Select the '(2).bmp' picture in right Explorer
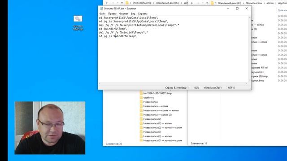 (260, 76)
